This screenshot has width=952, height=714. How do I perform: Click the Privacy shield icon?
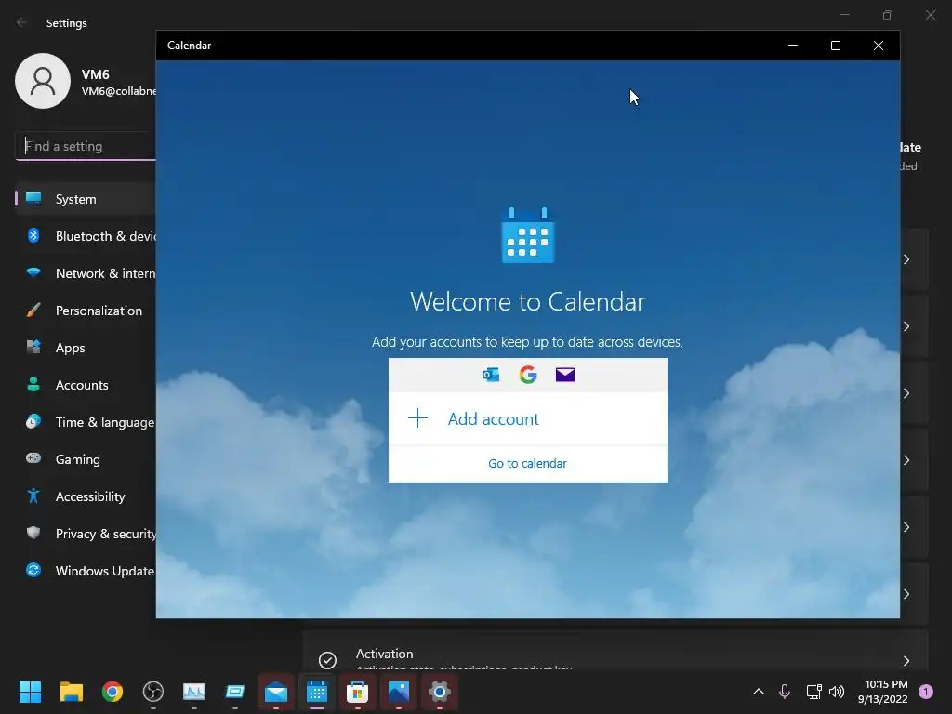point(33,533)
